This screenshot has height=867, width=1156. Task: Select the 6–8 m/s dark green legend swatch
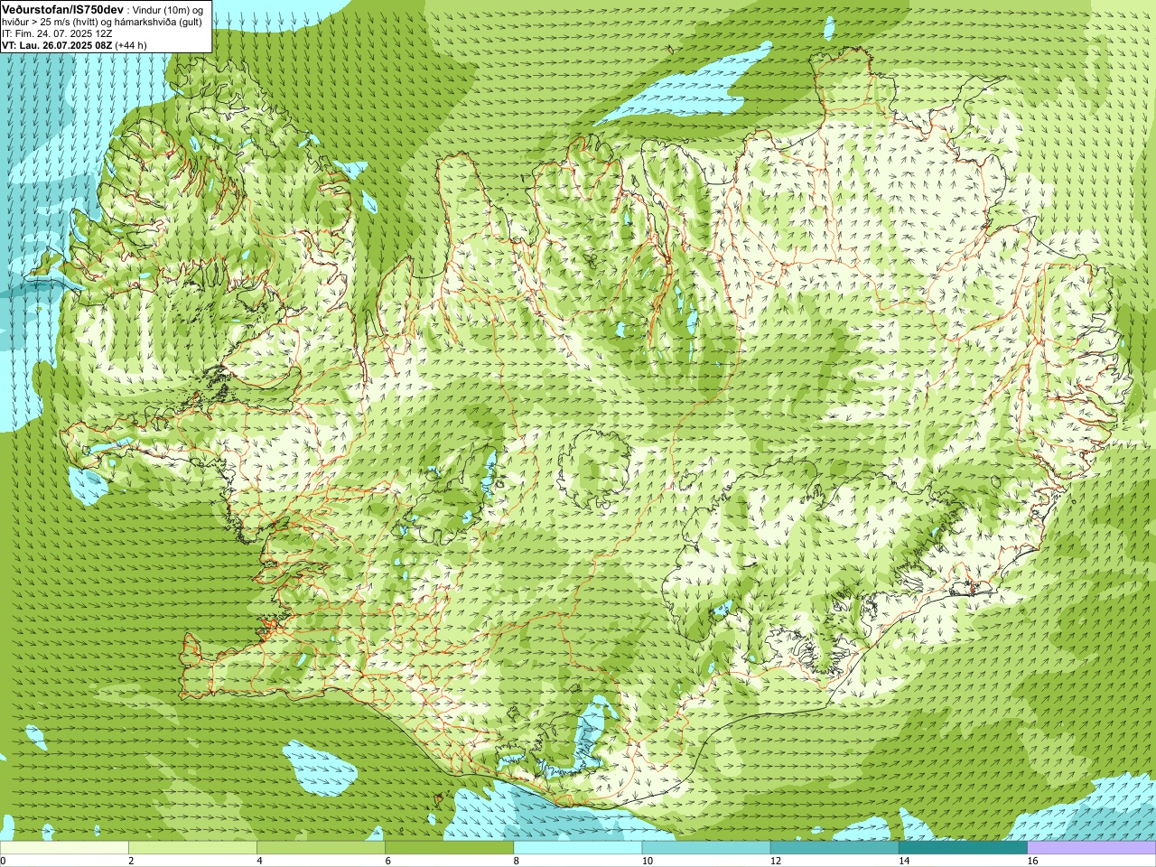click(450, 848)
